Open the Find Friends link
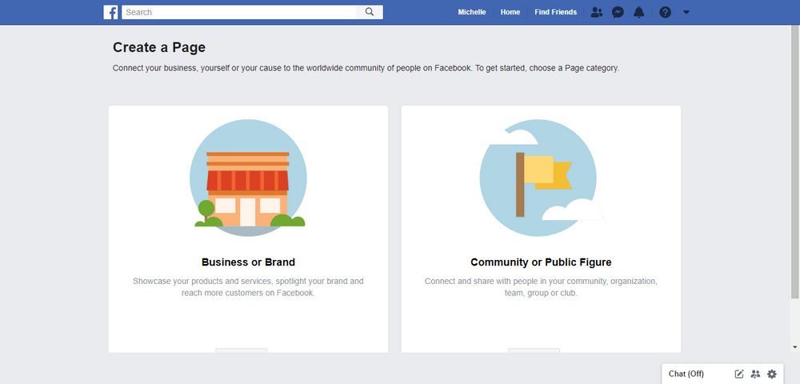This screenshot has width=800, height=384. coord(556,12)
